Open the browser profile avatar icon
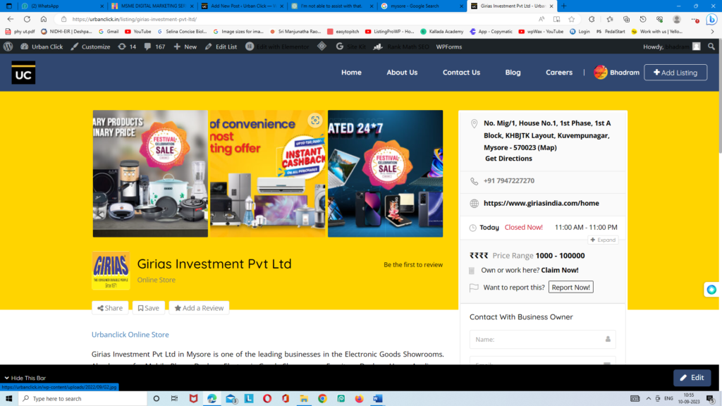 tap(677, 19)
